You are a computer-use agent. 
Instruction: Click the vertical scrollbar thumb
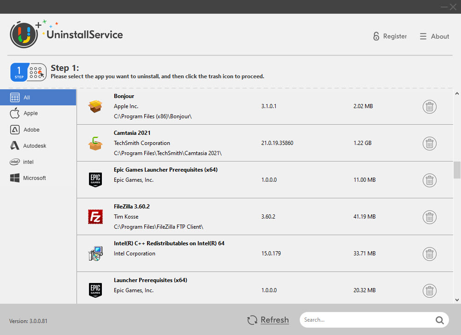click(x=457, y=170)
